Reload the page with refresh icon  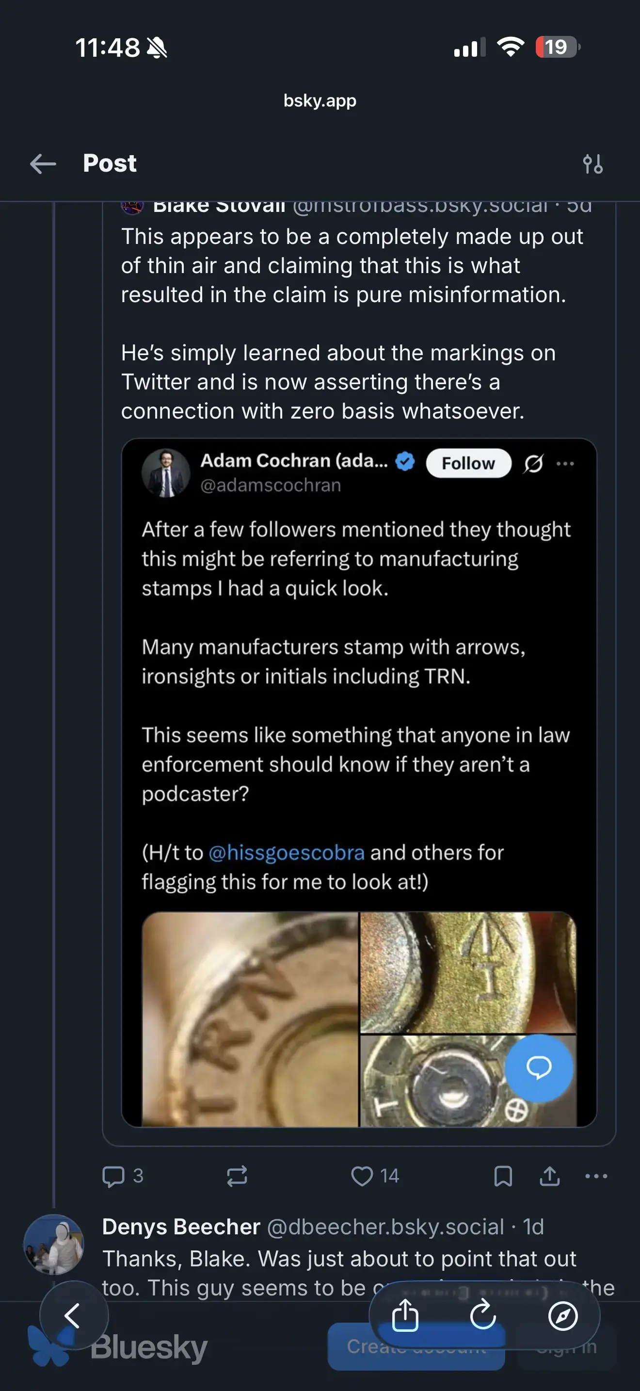click(x=483, y=1315)
